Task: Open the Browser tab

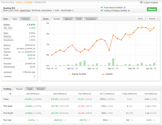Action: click(x=40, y=89)
